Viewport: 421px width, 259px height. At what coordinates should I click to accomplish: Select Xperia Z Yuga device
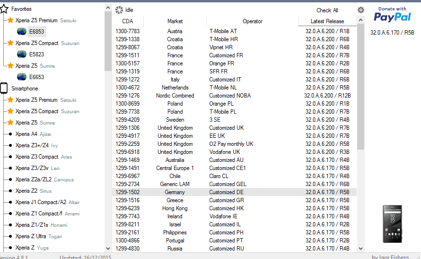(32, 248)
